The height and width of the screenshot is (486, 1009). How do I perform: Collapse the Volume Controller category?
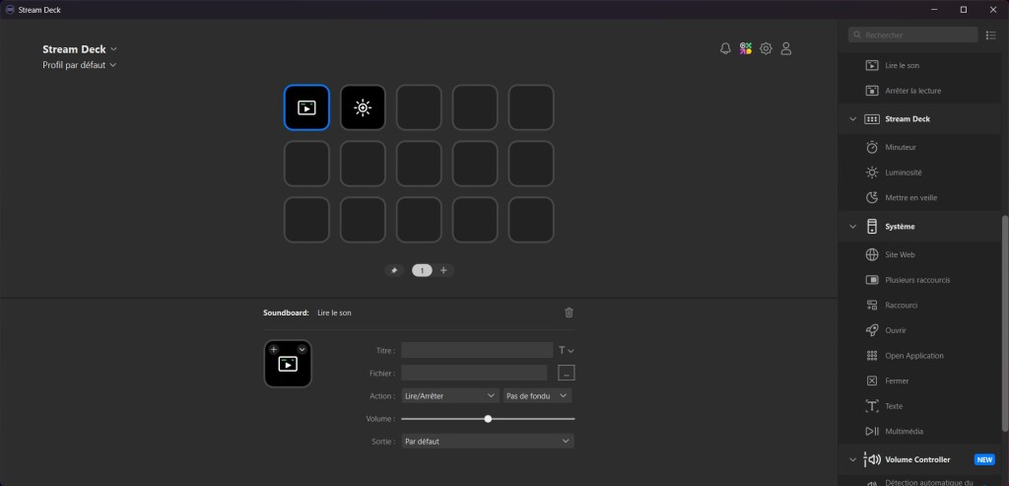tap(853, 459)
